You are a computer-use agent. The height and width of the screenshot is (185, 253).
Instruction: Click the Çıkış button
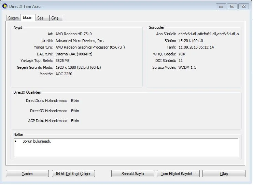point(224,174)
